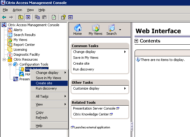Click the Presentation Server tree node icon
Screen dimensions: 190x137
click(x=16, y=79)
